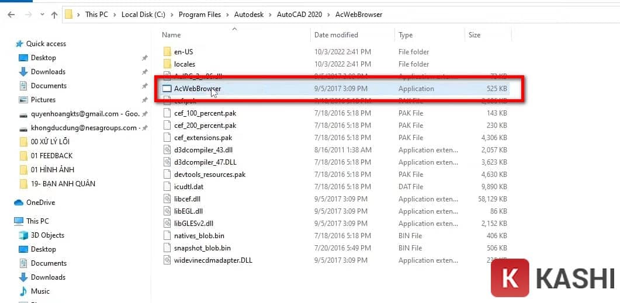Navigate to Local Disk (C:) breadcrumb

(143, 15)
